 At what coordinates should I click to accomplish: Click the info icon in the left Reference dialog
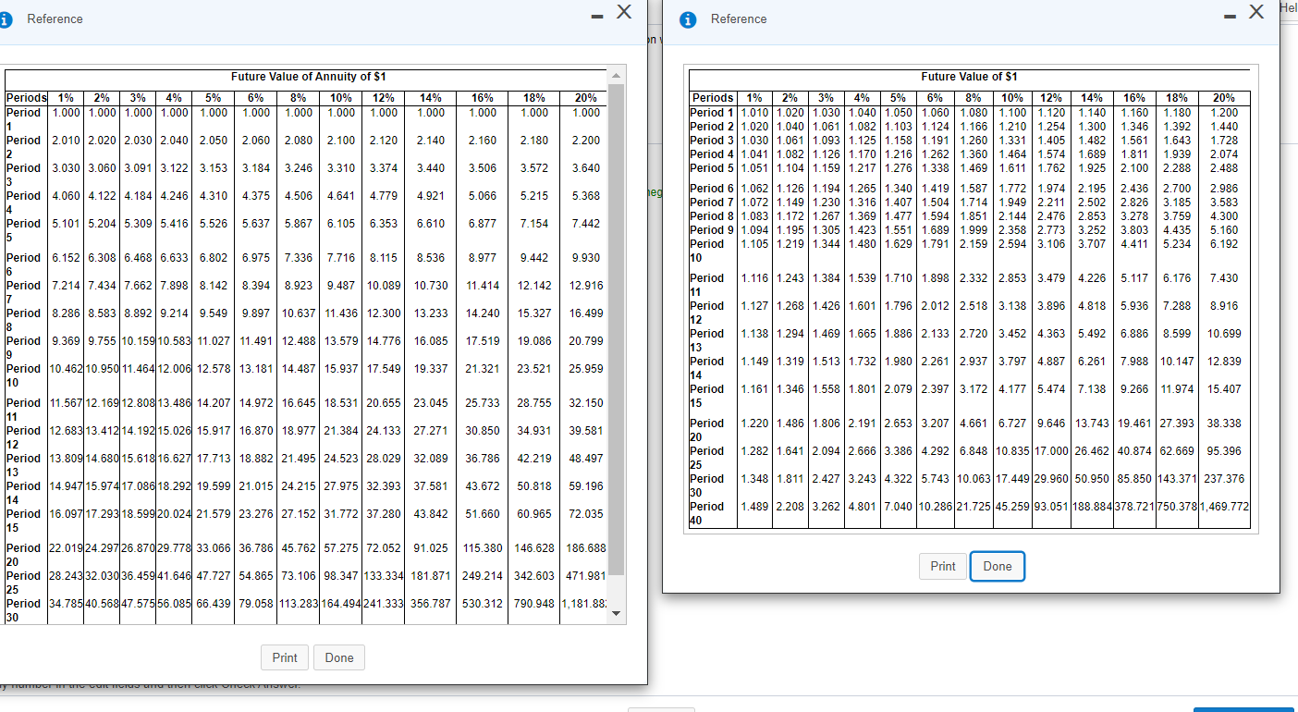pos(6,18)
